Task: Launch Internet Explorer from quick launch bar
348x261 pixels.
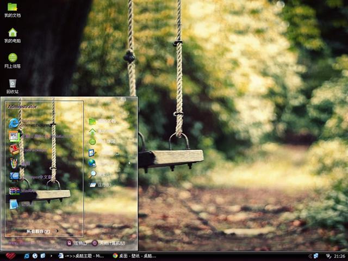Action: tap(27, 256)
